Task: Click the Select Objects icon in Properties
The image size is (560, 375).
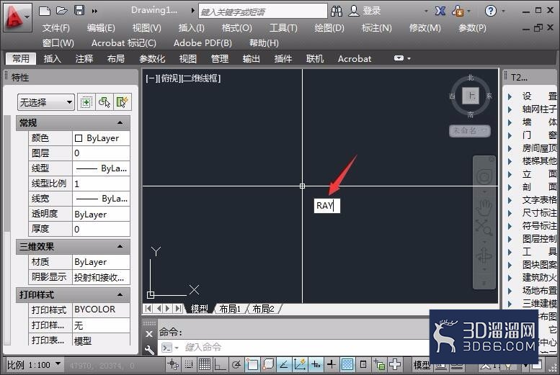Action: [x=105, y=102]
